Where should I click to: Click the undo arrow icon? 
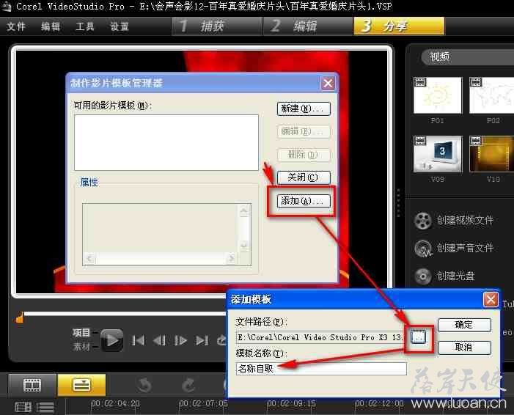(x=144, y=385)
